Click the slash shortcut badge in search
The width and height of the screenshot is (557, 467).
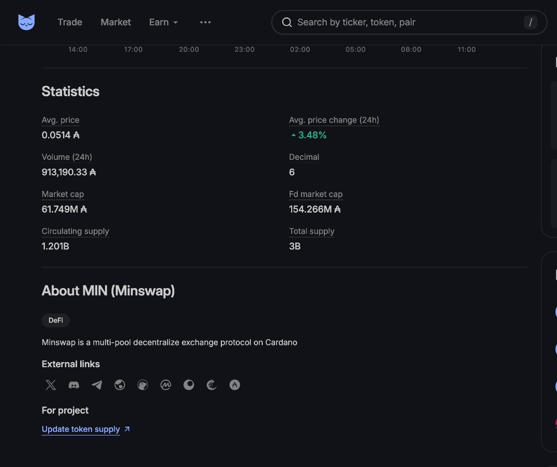tap(530, 22)
